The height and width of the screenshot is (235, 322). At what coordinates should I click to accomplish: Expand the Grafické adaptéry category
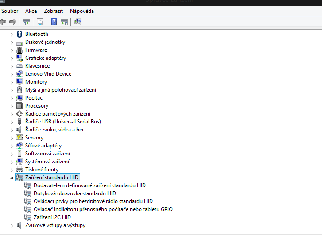12,58
